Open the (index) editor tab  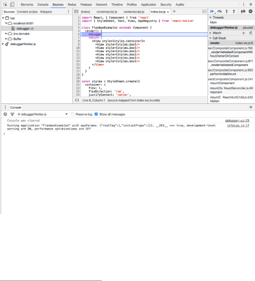(x=85, y=12)
